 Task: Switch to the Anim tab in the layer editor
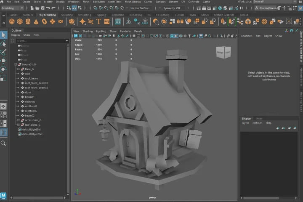pyautogui.click(x=259, y=119)
